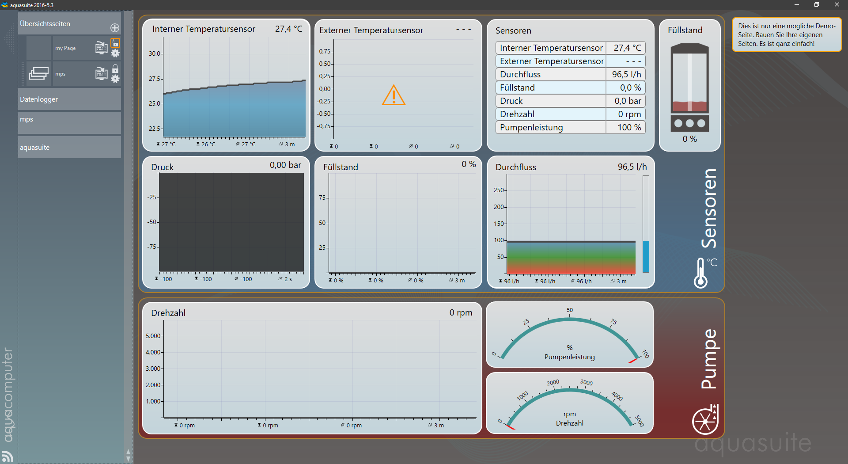This screenshot has height=464, width=848.
Task: Click the pump fan icon in Pumpe panel
Action: [x=705, y=419]
